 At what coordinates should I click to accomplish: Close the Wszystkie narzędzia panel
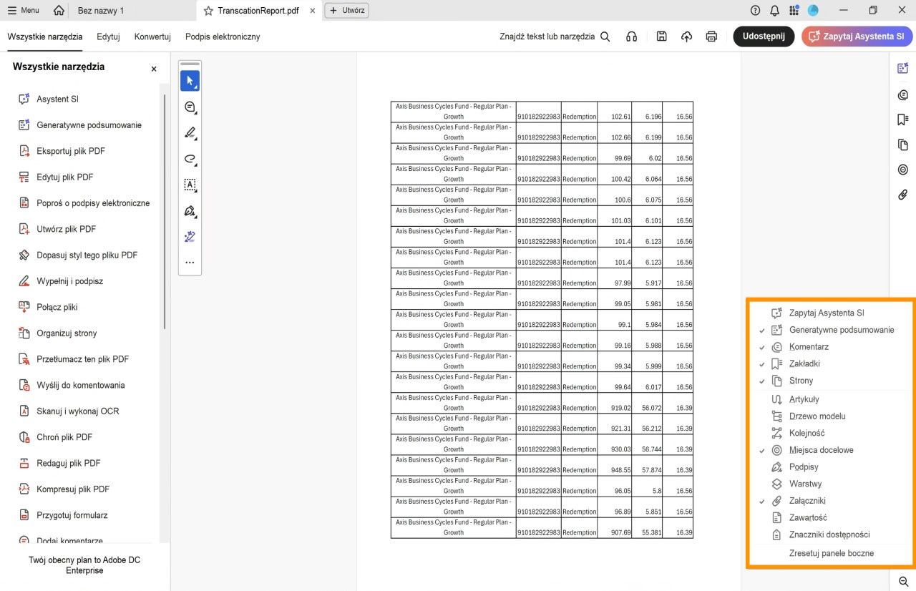153,69
